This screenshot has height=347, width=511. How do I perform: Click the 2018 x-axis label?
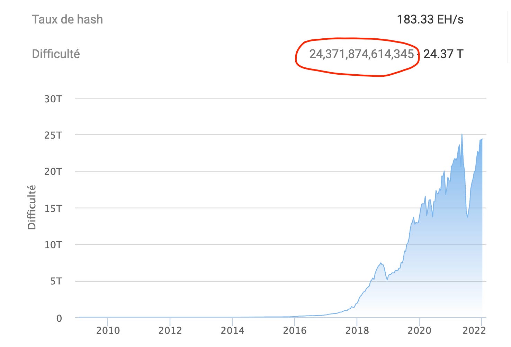tap(357, 330)
